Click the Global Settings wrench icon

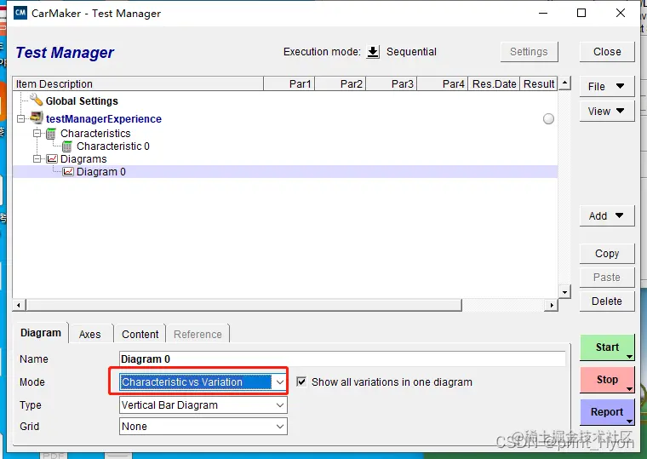(37, 100)
